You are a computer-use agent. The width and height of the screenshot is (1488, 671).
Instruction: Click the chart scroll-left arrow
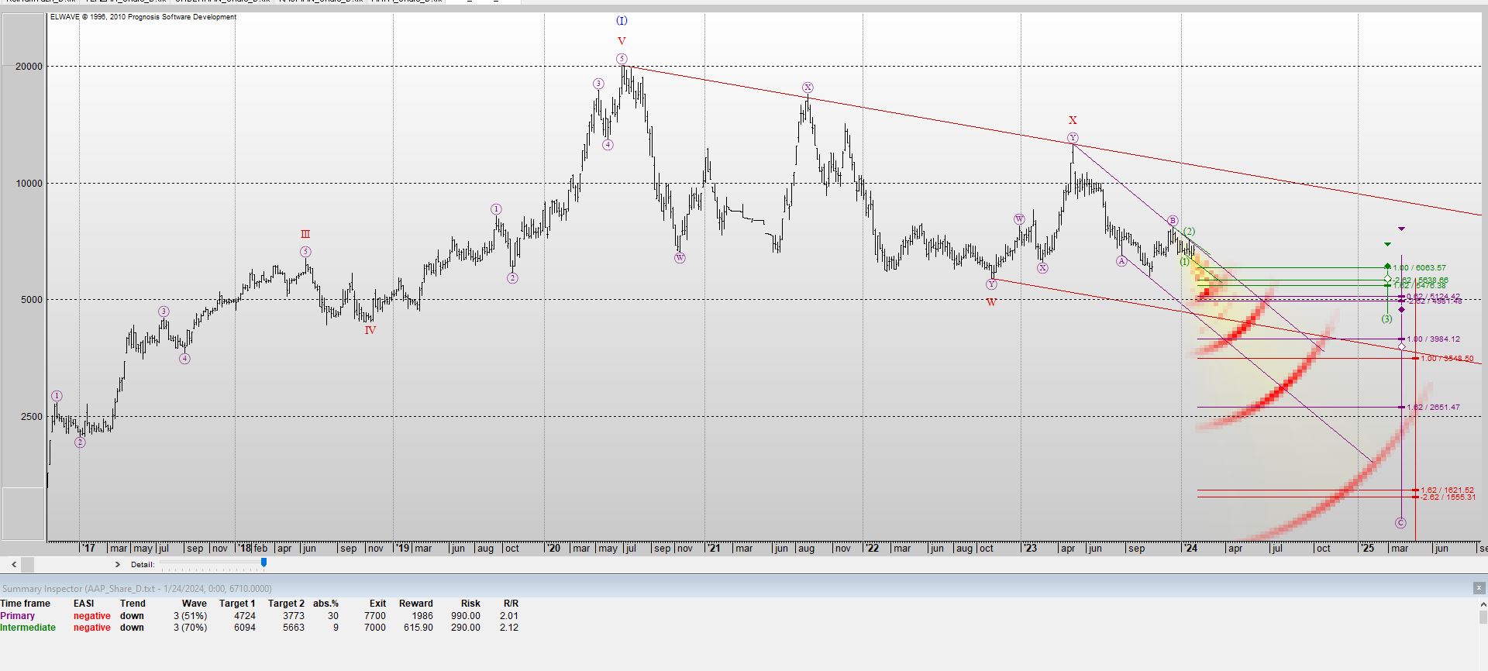click(14, 564)
